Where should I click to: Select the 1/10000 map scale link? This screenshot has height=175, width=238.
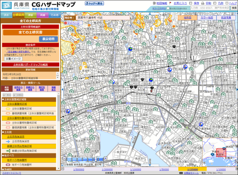tap(221, 169)
